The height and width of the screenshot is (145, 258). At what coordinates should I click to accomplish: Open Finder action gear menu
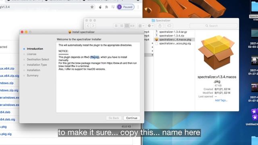150,26
